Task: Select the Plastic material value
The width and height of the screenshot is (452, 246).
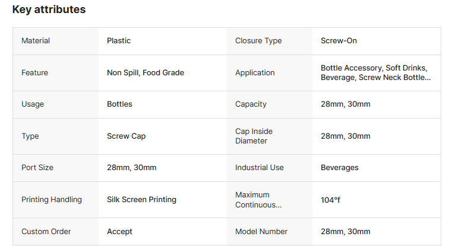Action: pos(119,41)
